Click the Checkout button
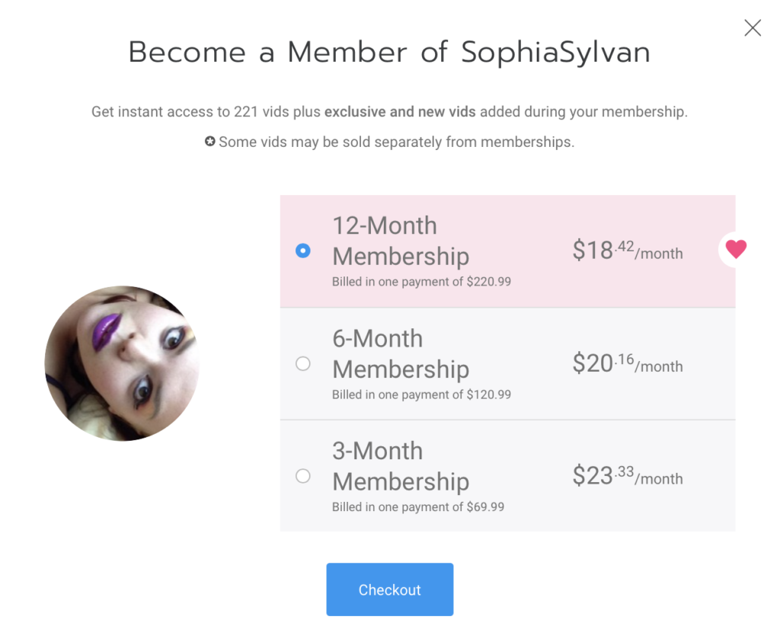This screenshot has width=780, height=642. [x=389, y=589]
